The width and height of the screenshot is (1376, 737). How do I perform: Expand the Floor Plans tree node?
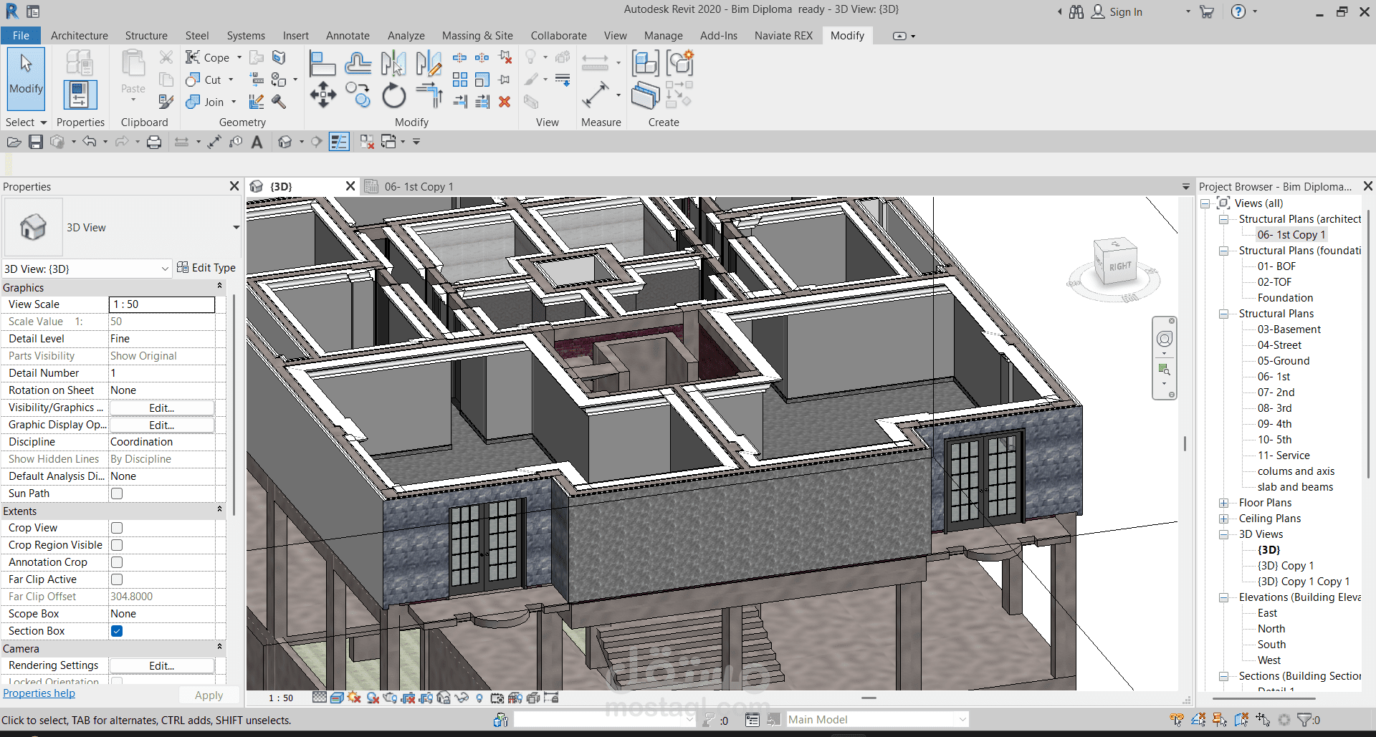tap(1224, 503)
